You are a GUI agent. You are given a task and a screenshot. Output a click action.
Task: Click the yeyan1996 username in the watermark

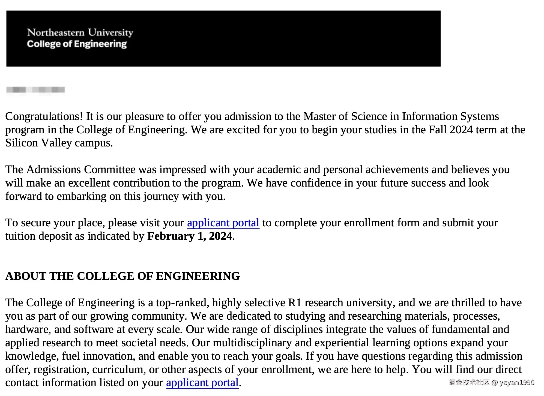[517, 382]
